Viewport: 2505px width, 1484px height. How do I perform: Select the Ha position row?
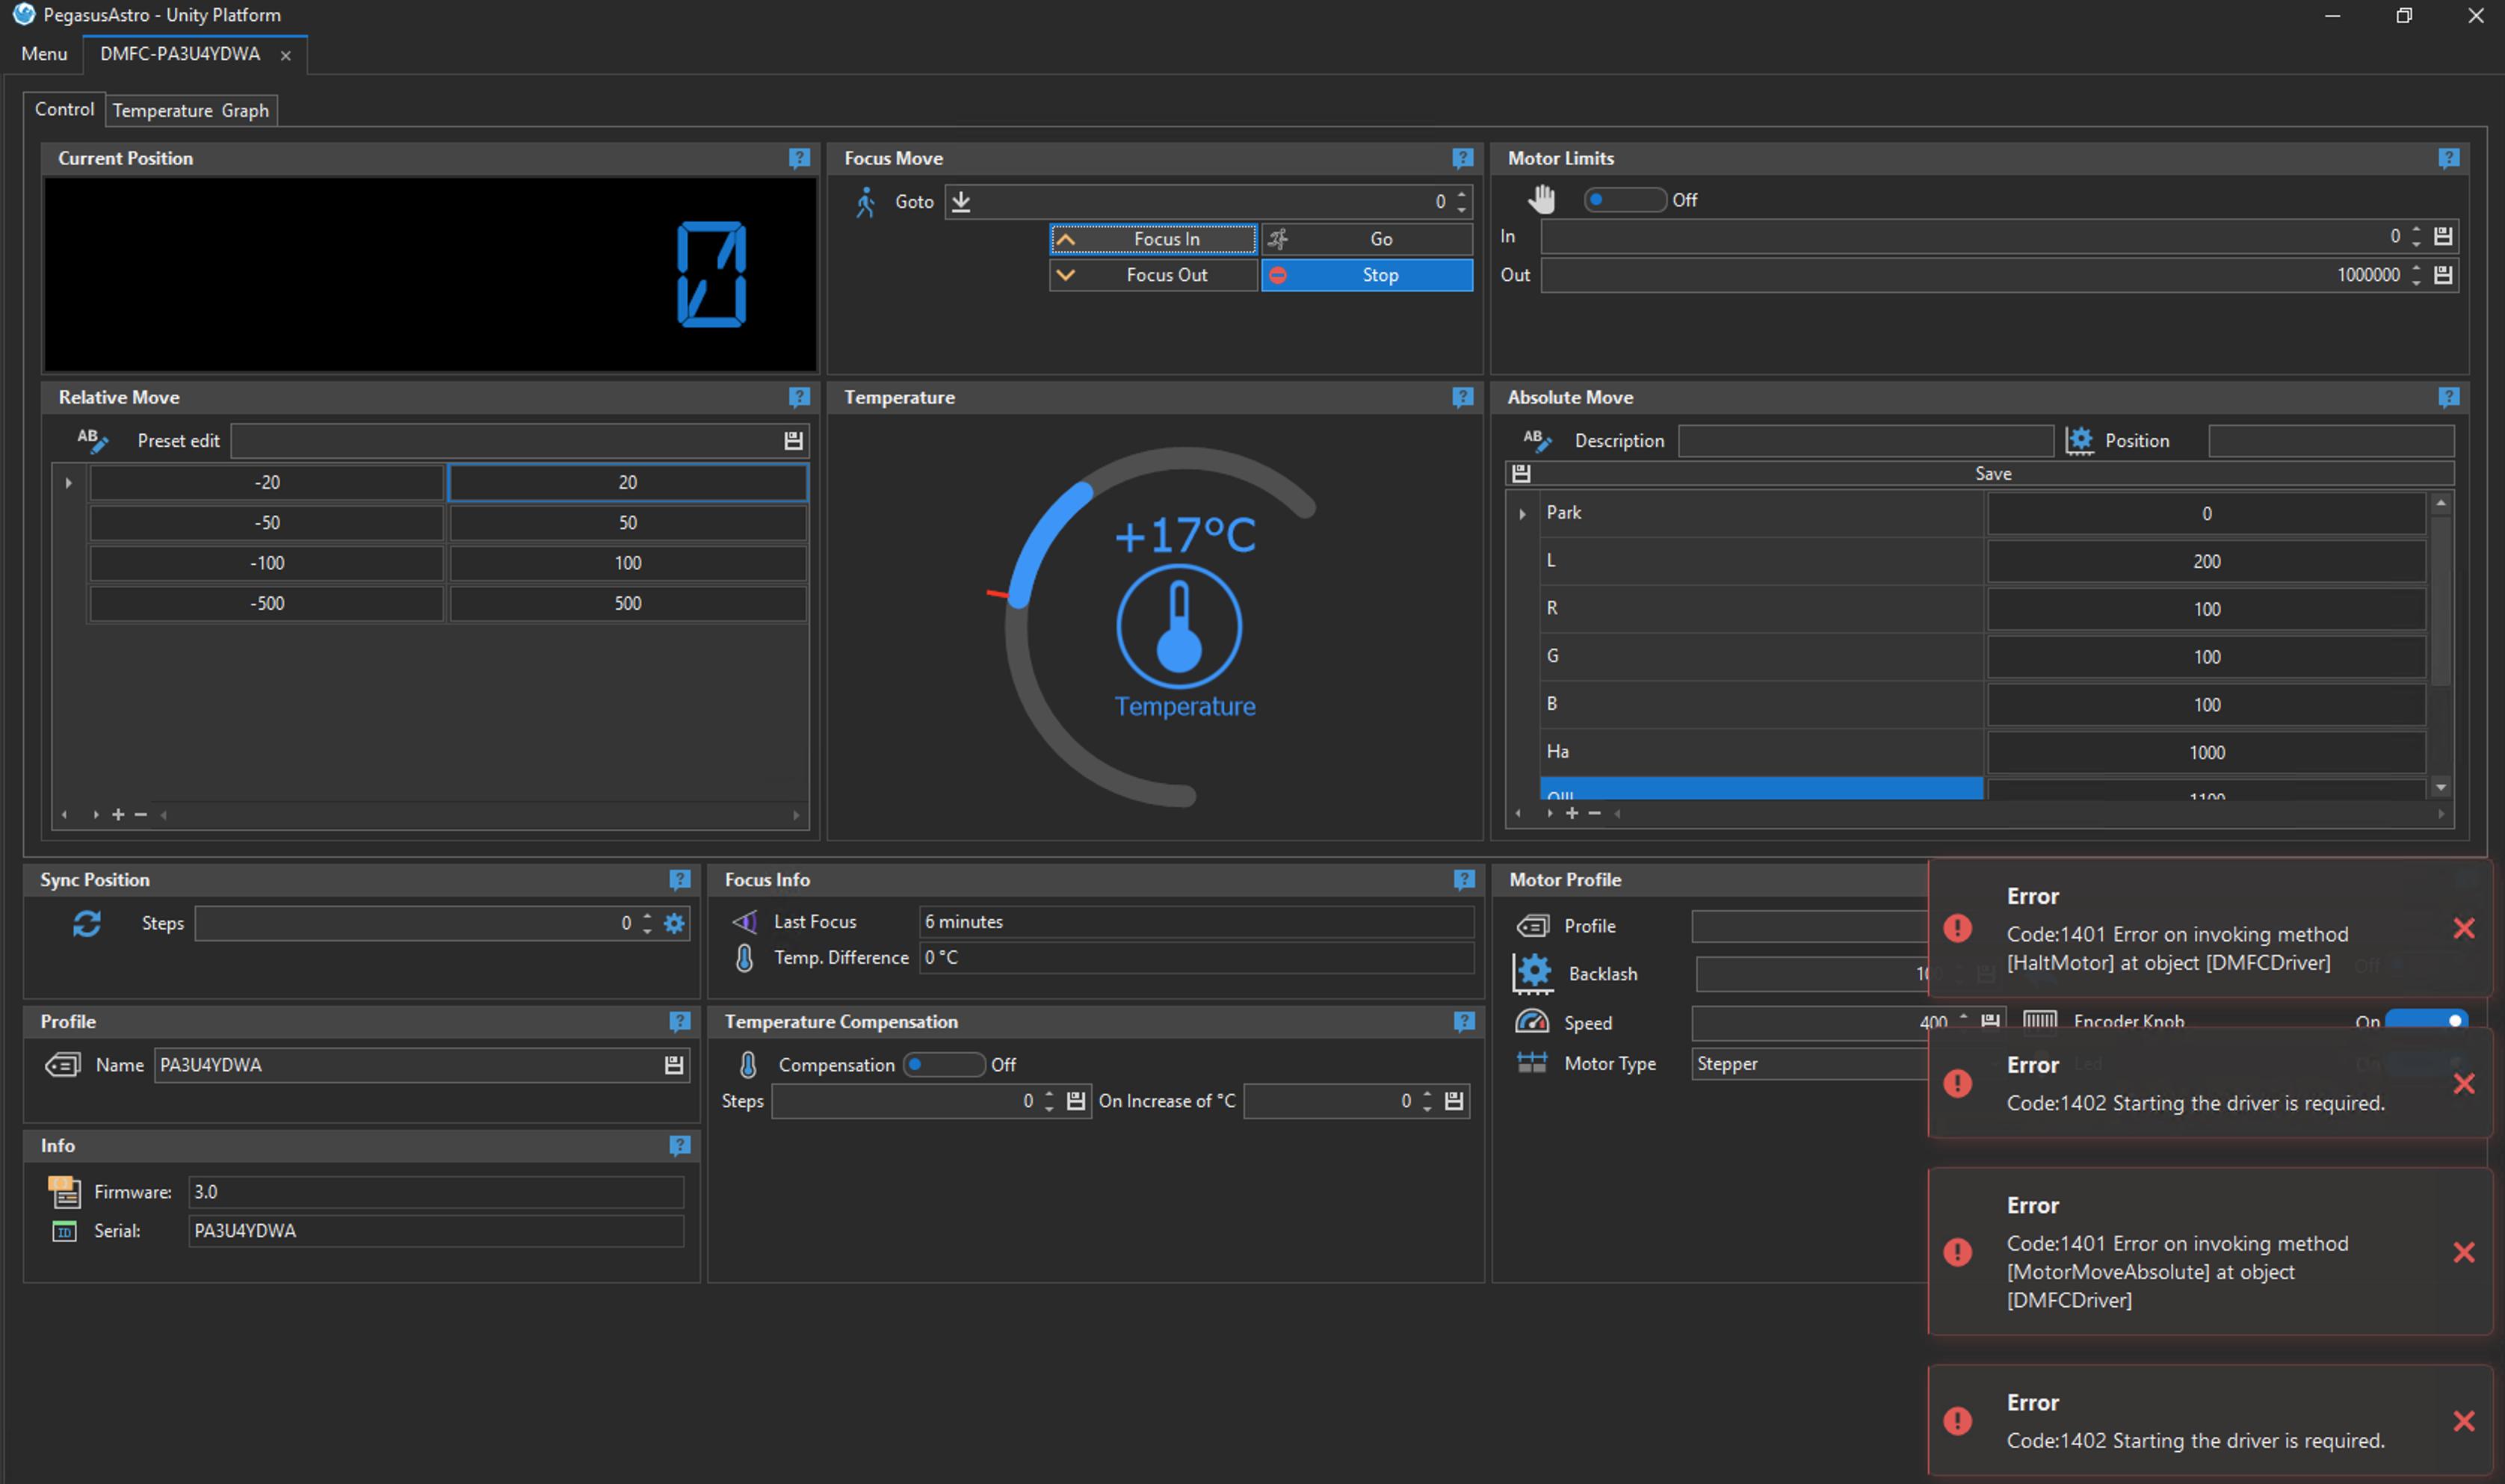(1762, 752)
